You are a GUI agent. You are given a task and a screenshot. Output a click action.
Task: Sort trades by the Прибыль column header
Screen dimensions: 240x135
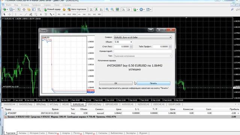[x=234, y=109]
